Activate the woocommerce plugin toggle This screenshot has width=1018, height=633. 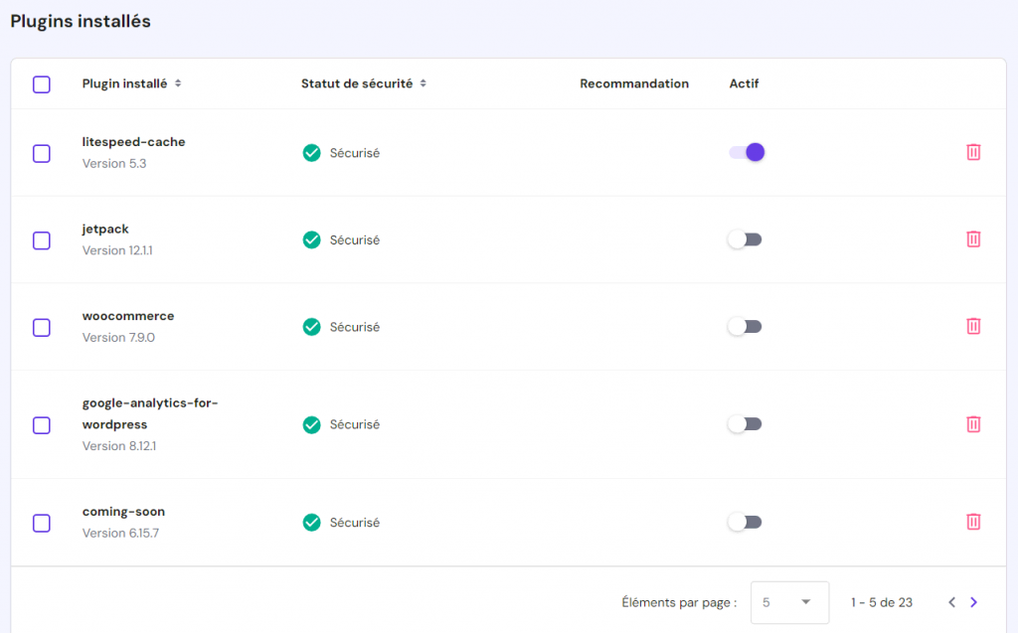point(745,326)
